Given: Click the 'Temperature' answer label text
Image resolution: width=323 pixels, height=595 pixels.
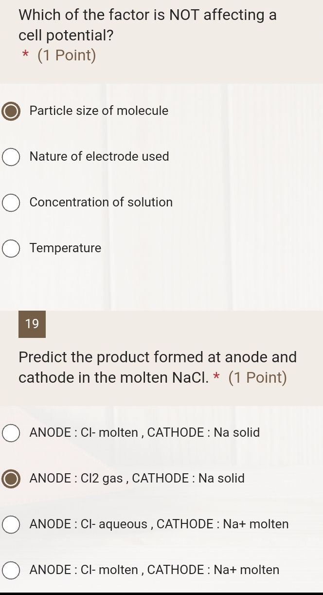Looking at the screenshot, I should click(x=65, y=248).
